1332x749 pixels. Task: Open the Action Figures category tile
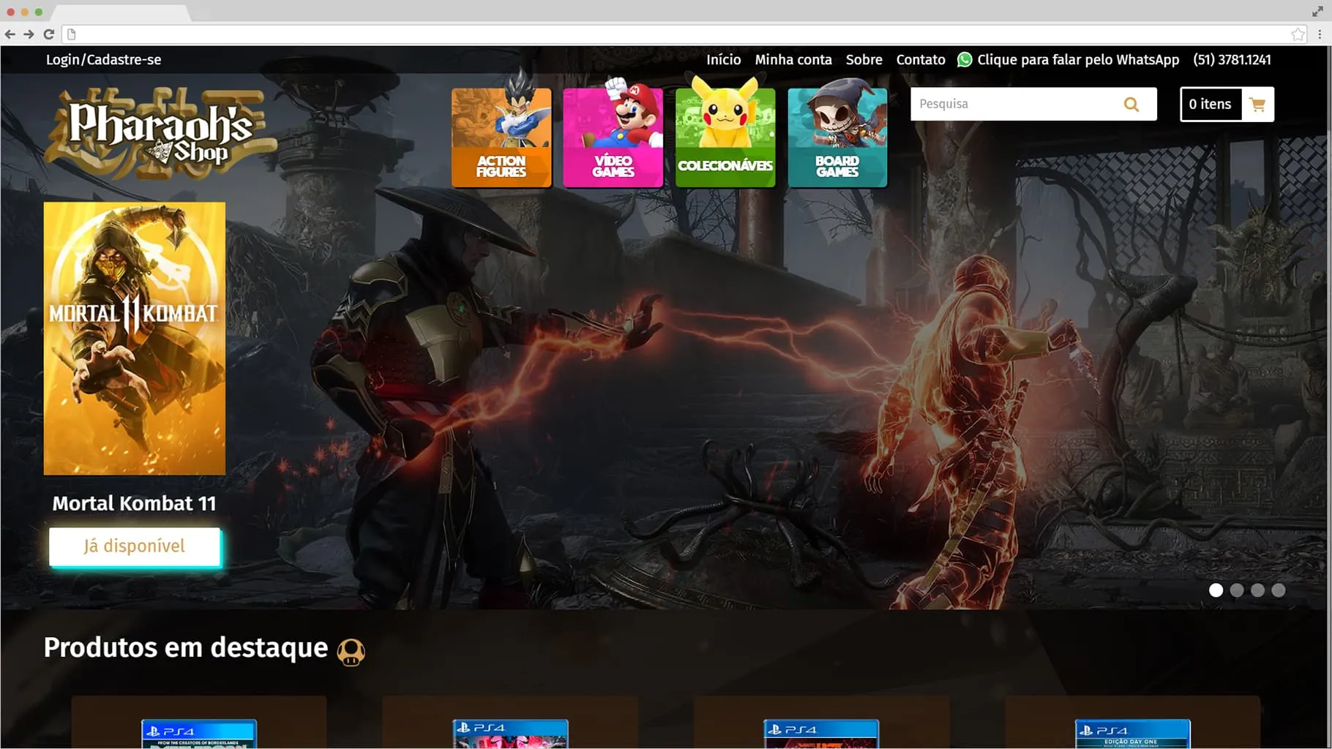(501, 137)
